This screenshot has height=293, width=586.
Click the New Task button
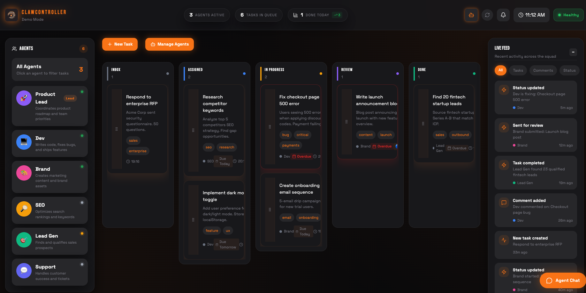point(120,44)
